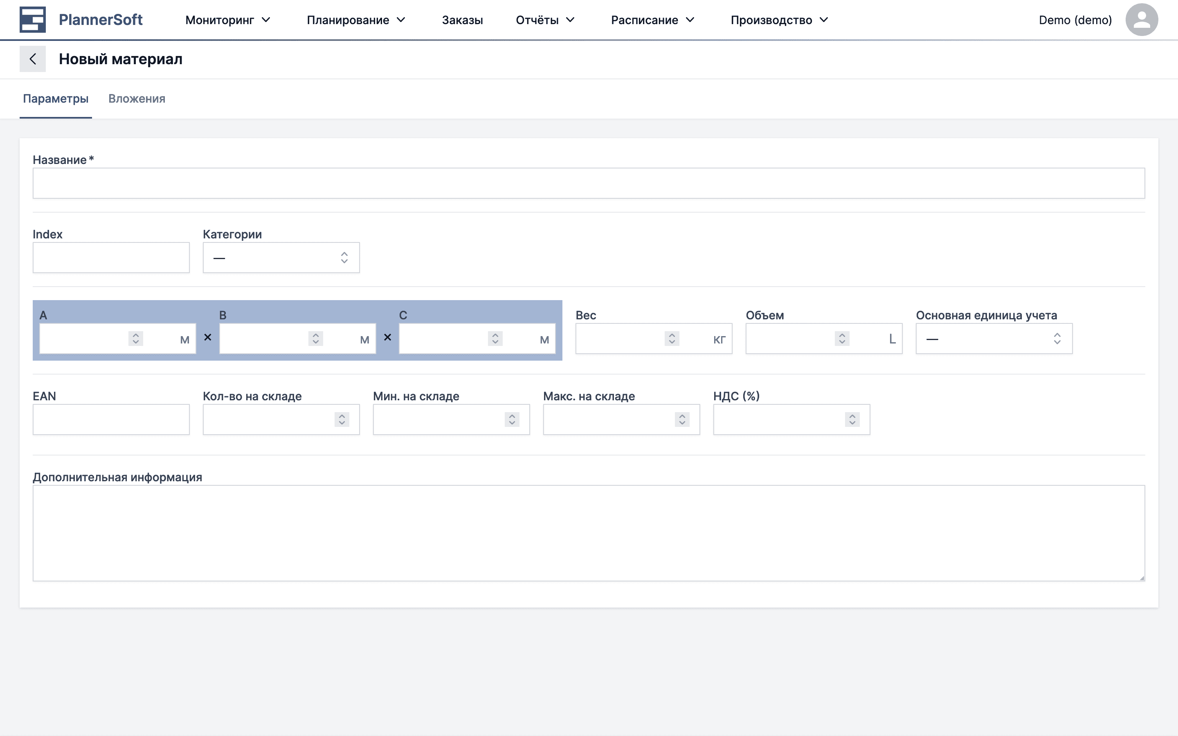Screen dimensions: 1178x736
Task: Click the Объем field stepper arrows
Action: coord(842,338)
